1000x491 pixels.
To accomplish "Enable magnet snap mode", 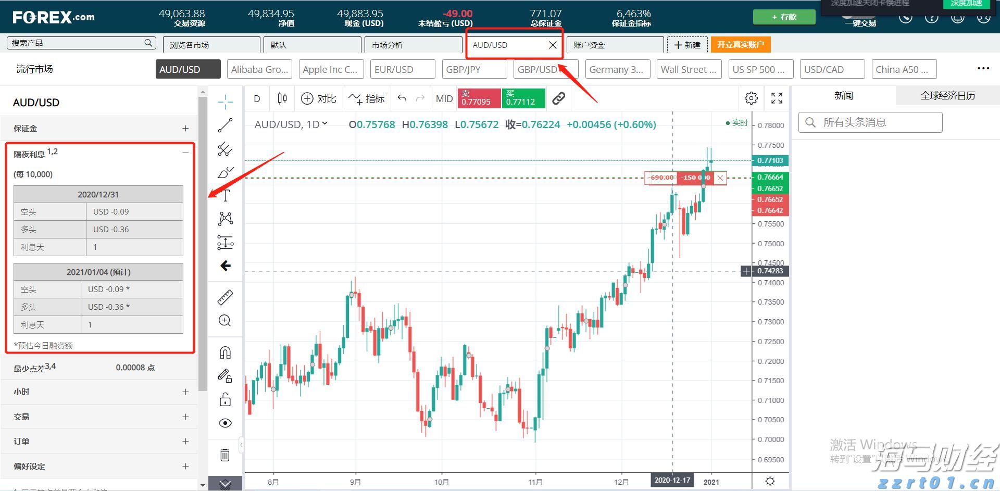I will (225, 352).
